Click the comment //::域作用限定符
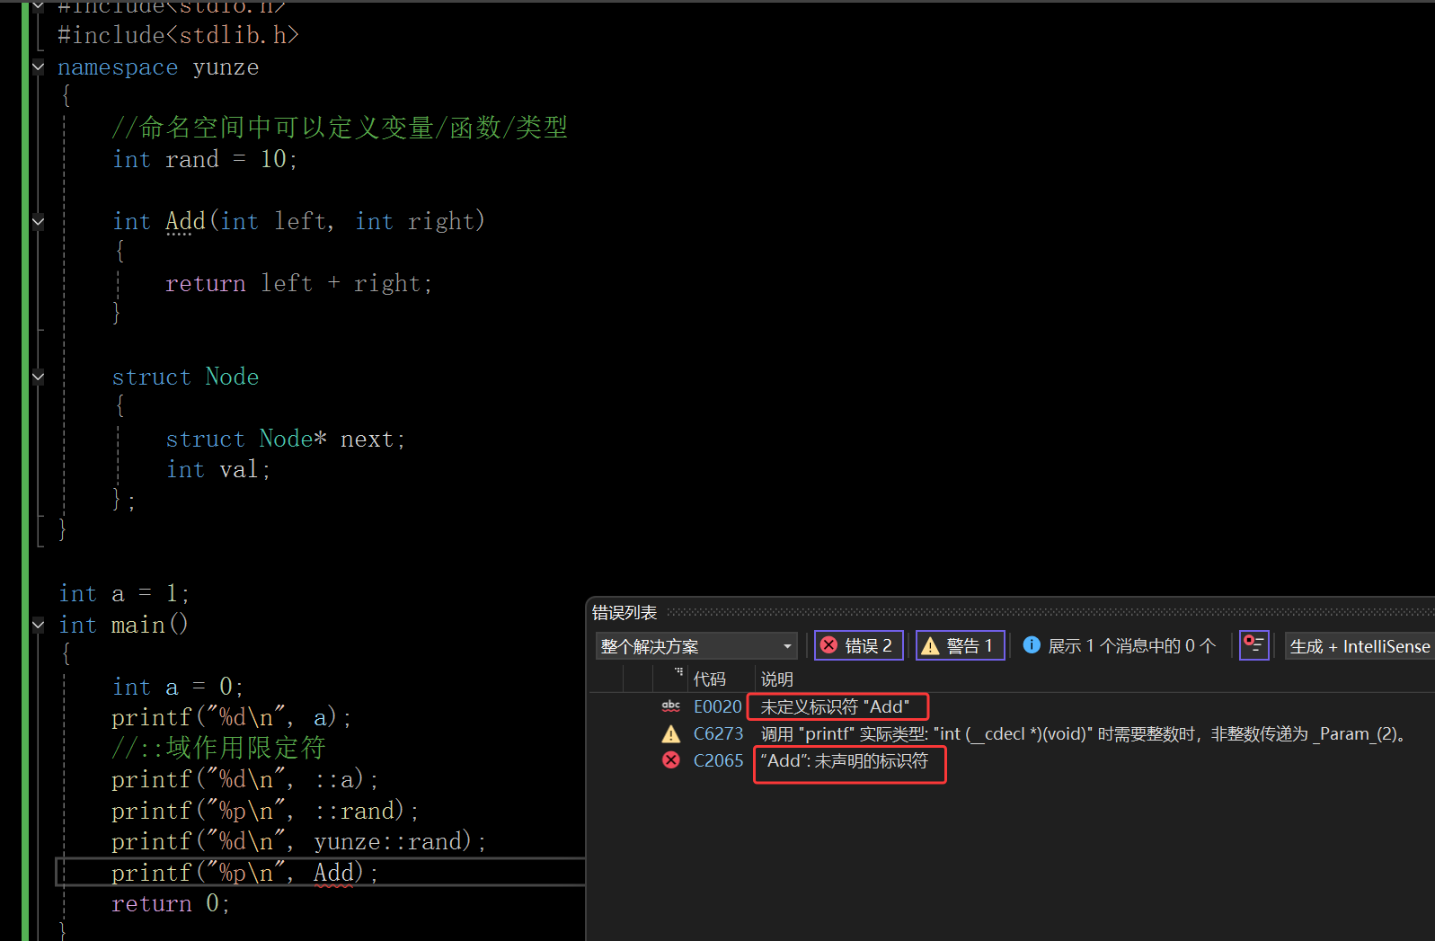This screenshot has height=941, width=1435. [218, 748]
